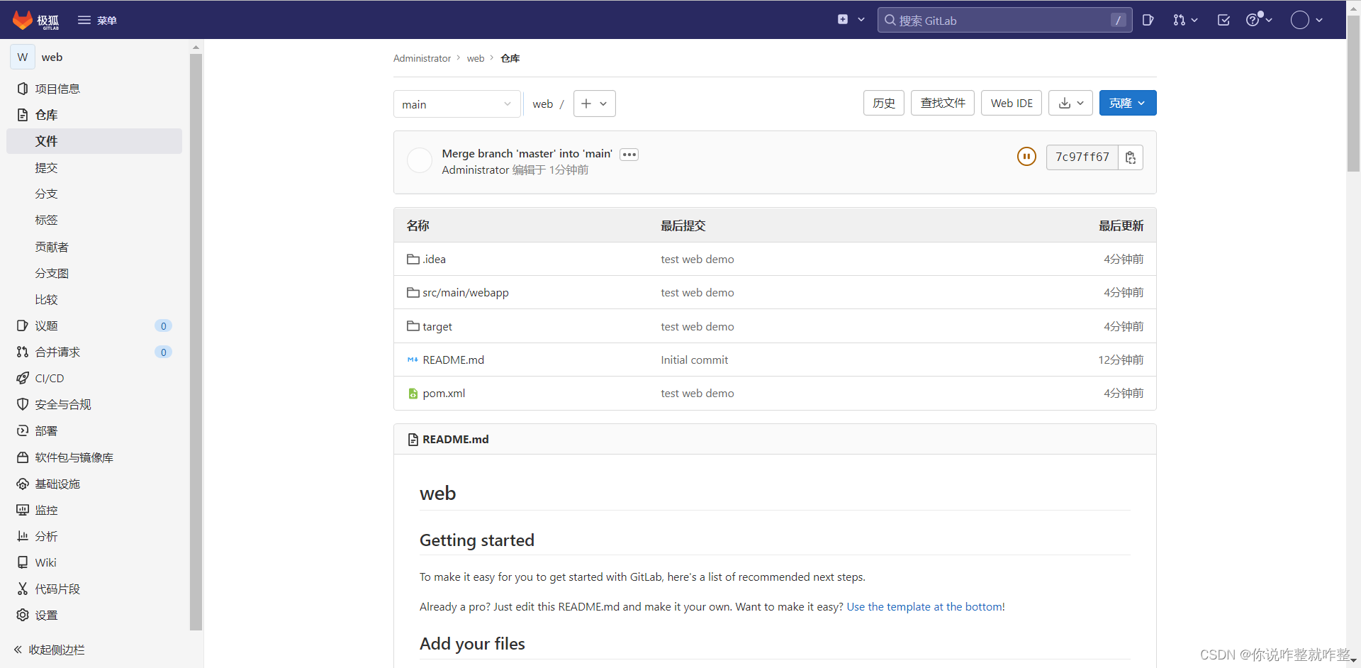This screenshot has height=668, width=1361.
Task: Click web in breadcrumb
Action: click(476, 58)
